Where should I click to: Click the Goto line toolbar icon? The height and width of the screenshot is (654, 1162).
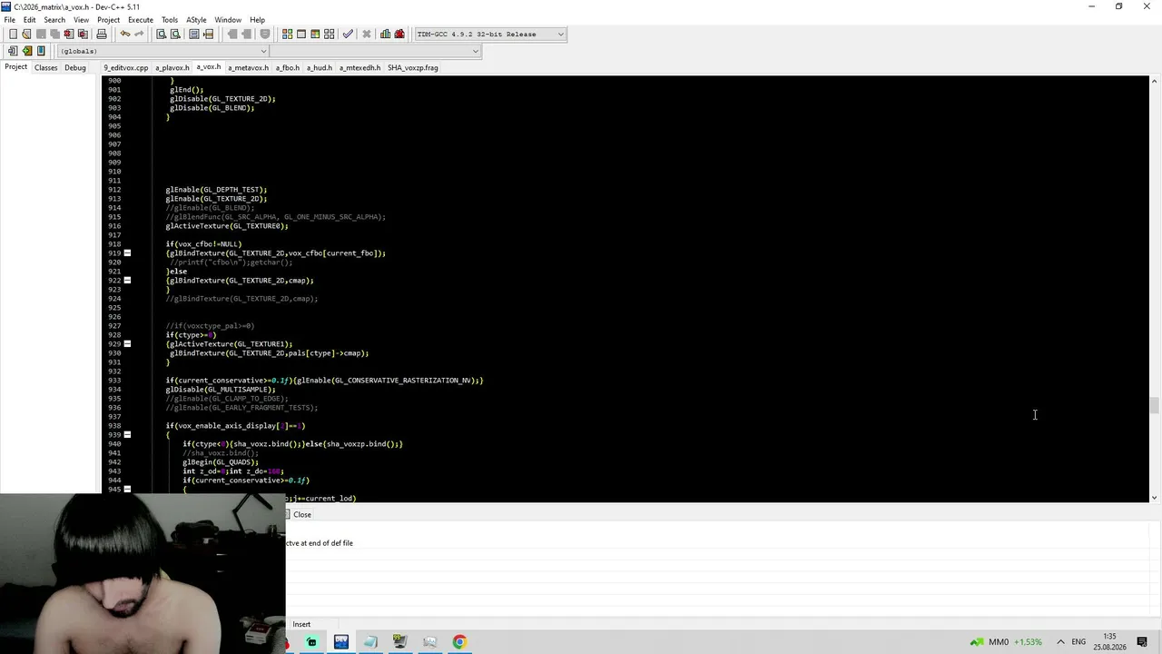208,34
